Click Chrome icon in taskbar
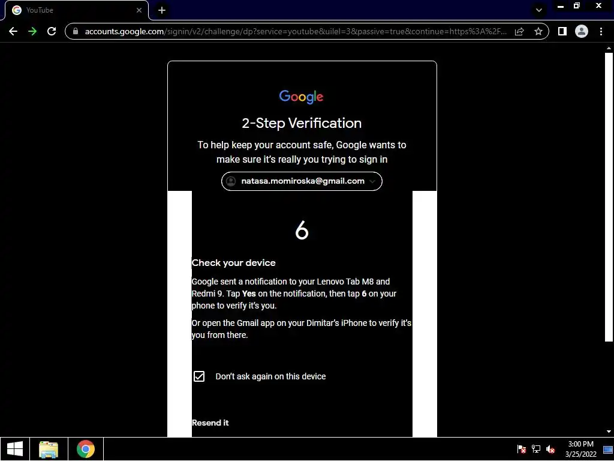614x461 pixels. [86, 449]
